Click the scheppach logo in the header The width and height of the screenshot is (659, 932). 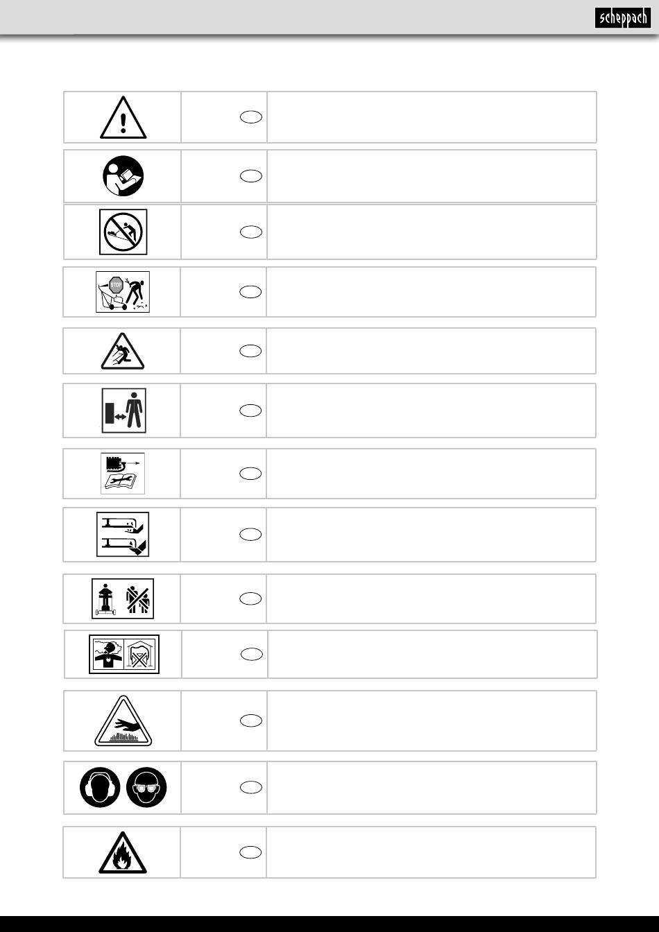[x=623, y=18]
